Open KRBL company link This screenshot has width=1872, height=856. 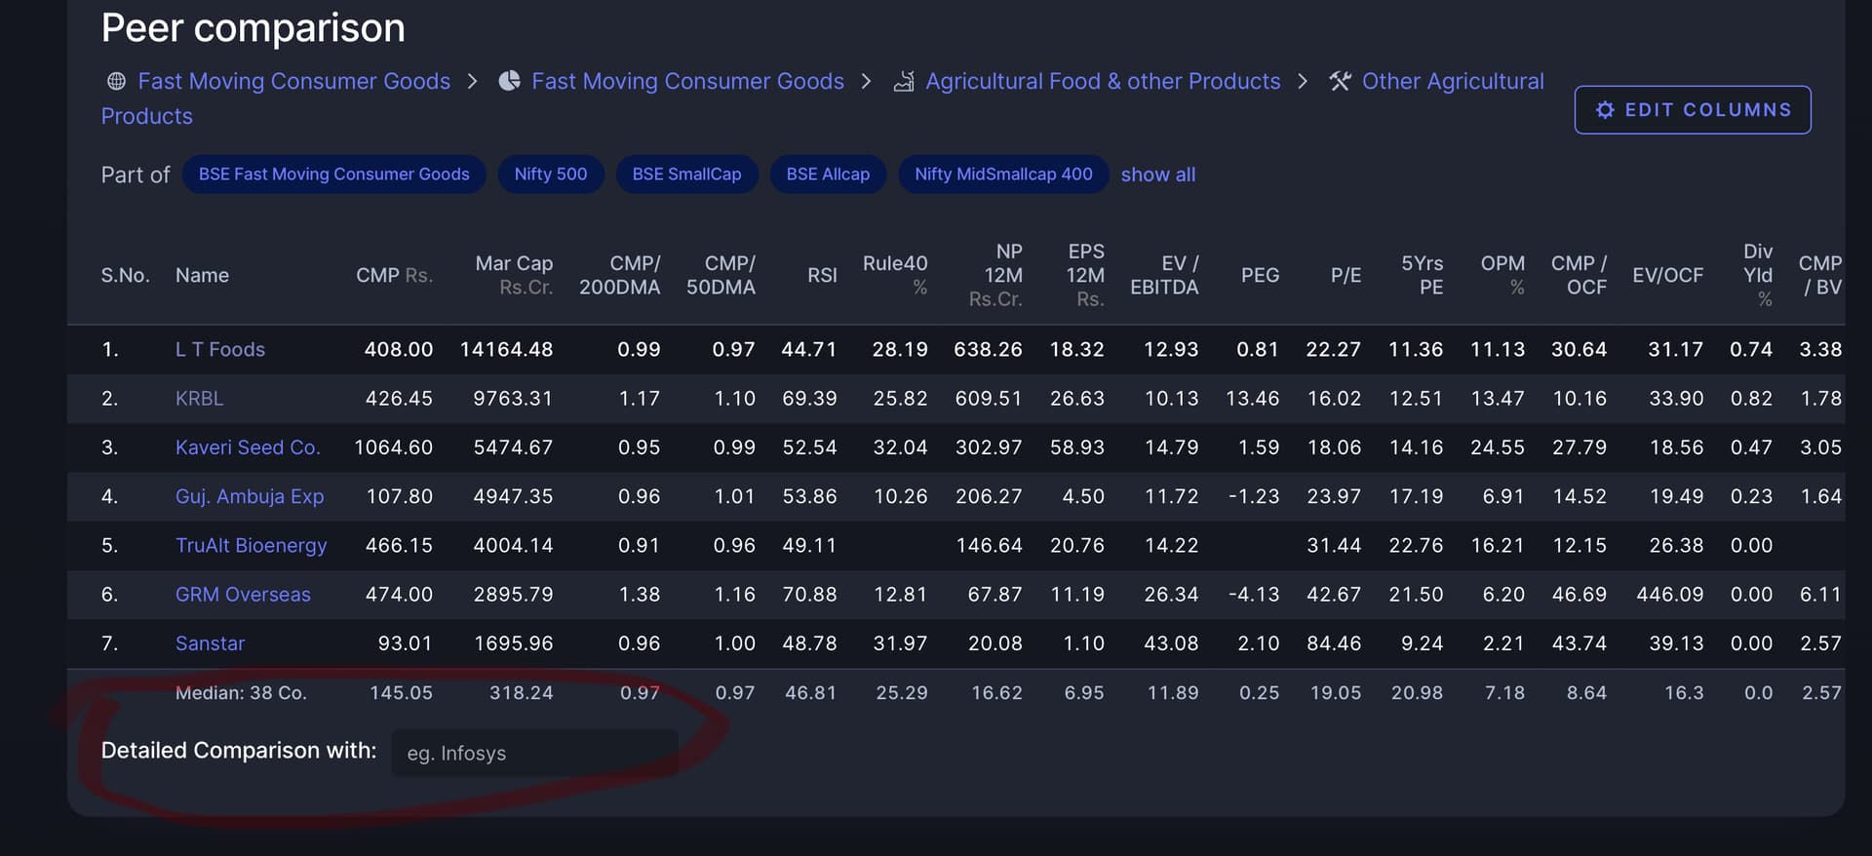point(199,399)
